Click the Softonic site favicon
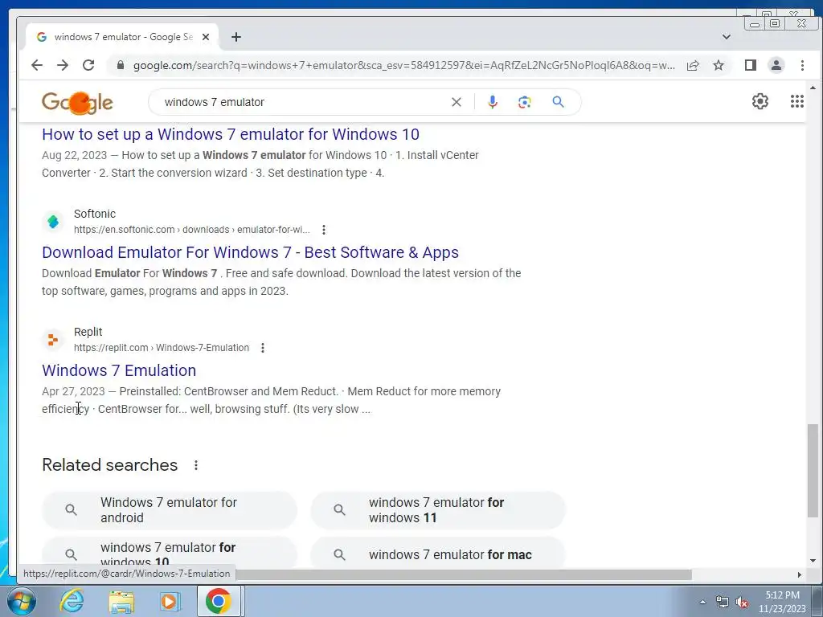823x617 pixels. [53, 222]
